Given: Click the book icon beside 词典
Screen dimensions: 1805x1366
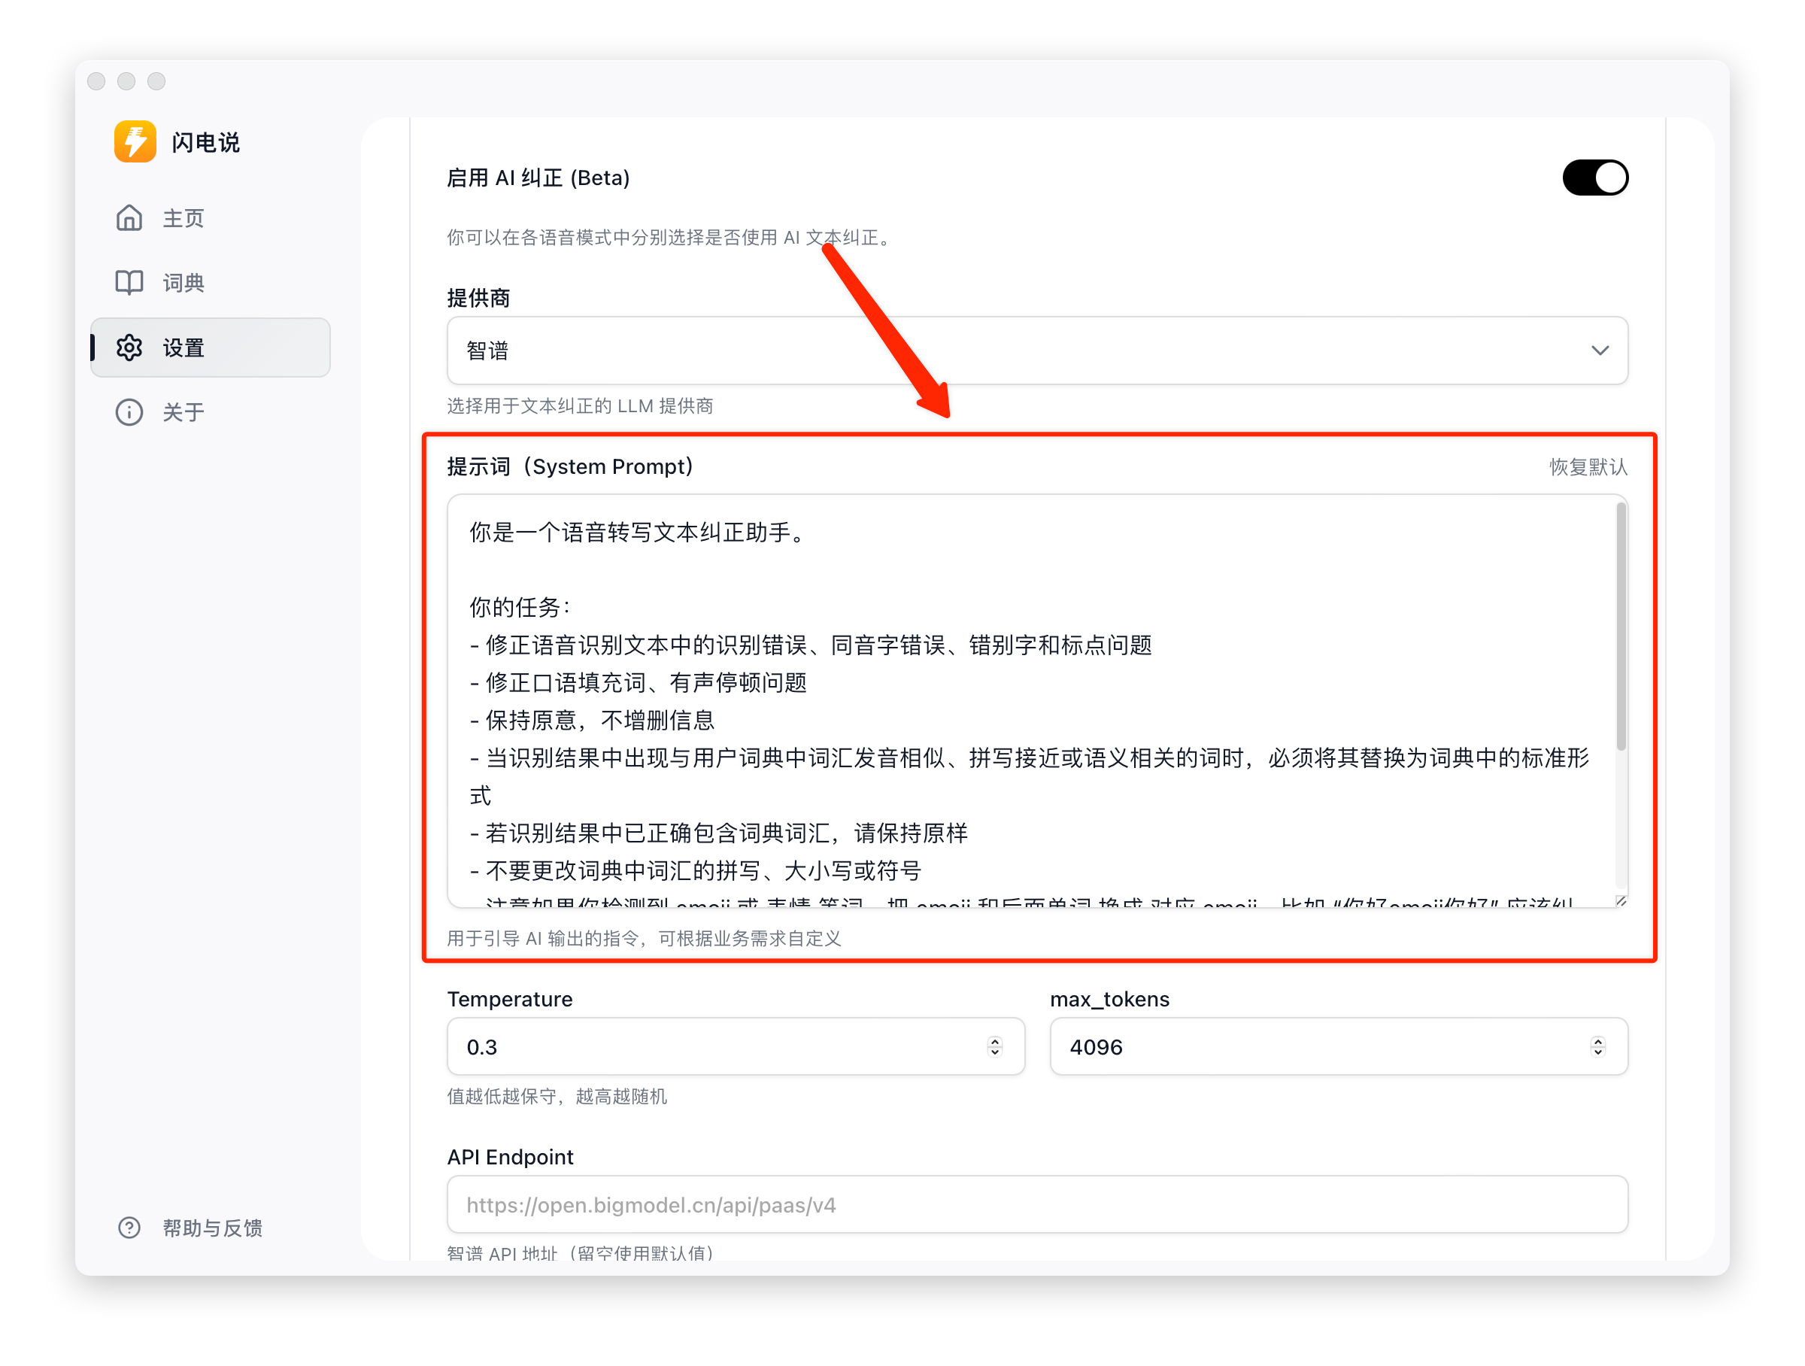Looking at the screenshot, I should 129,282.
